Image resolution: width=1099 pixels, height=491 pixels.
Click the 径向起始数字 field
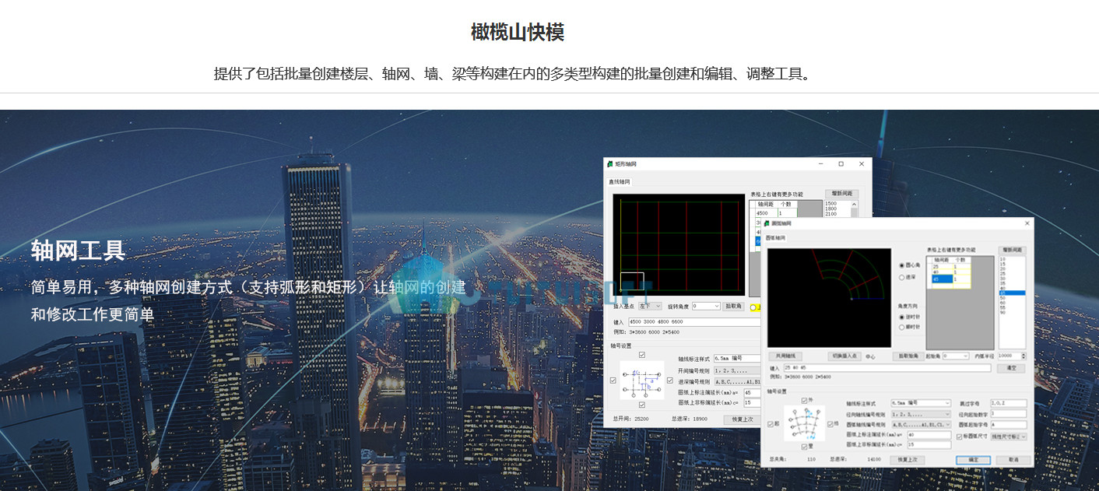point(1008,414)
